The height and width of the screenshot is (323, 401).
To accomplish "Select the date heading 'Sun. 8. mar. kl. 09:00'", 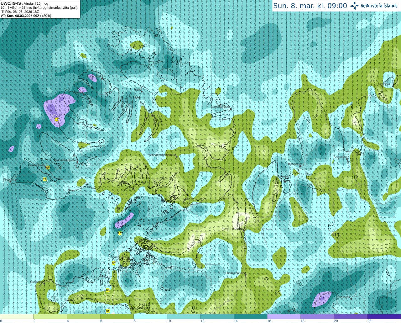I will [x=310, y=6].
